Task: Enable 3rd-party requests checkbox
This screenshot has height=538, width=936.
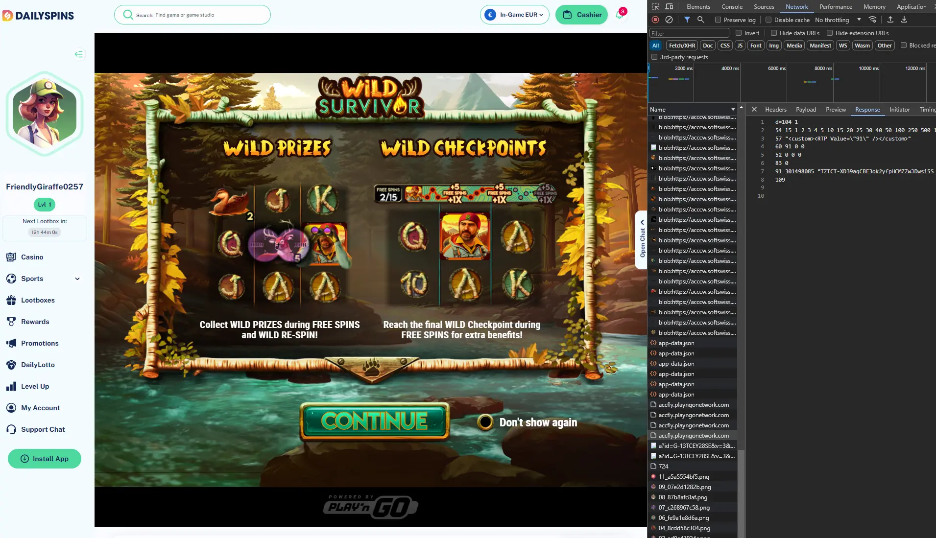Action: 654,57
